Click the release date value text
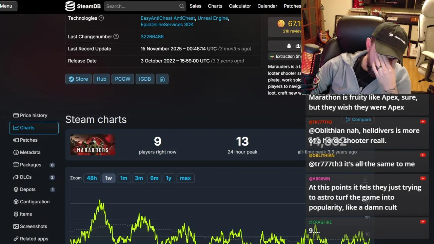The width and height of the screenshot is (434, 244). 192,61
